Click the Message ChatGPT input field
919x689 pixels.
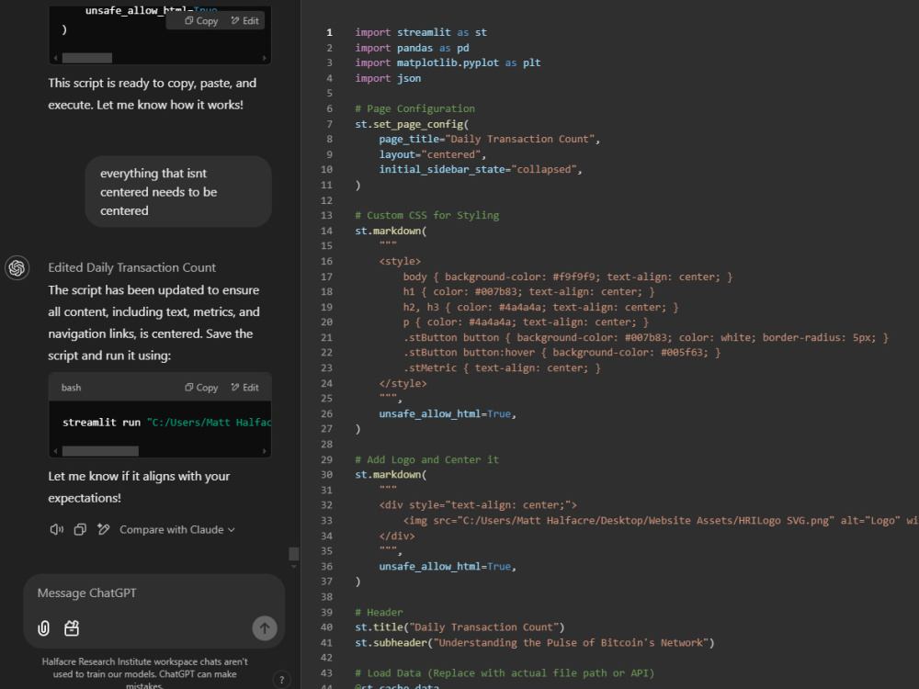click(153, 593)
